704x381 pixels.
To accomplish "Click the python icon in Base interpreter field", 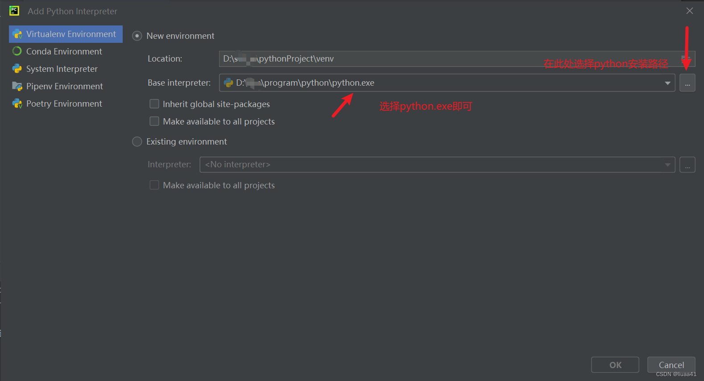I will tap(228, 83).
